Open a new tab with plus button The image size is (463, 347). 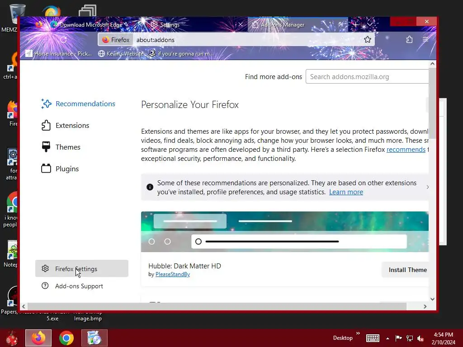click(356, 24)
